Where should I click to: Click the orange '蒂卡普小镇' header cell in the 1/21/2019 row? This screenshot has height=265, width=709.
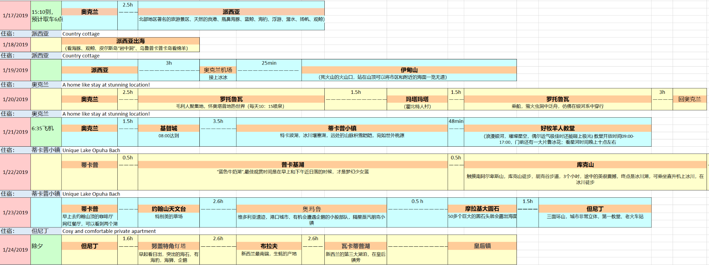(x=342, y=128)
